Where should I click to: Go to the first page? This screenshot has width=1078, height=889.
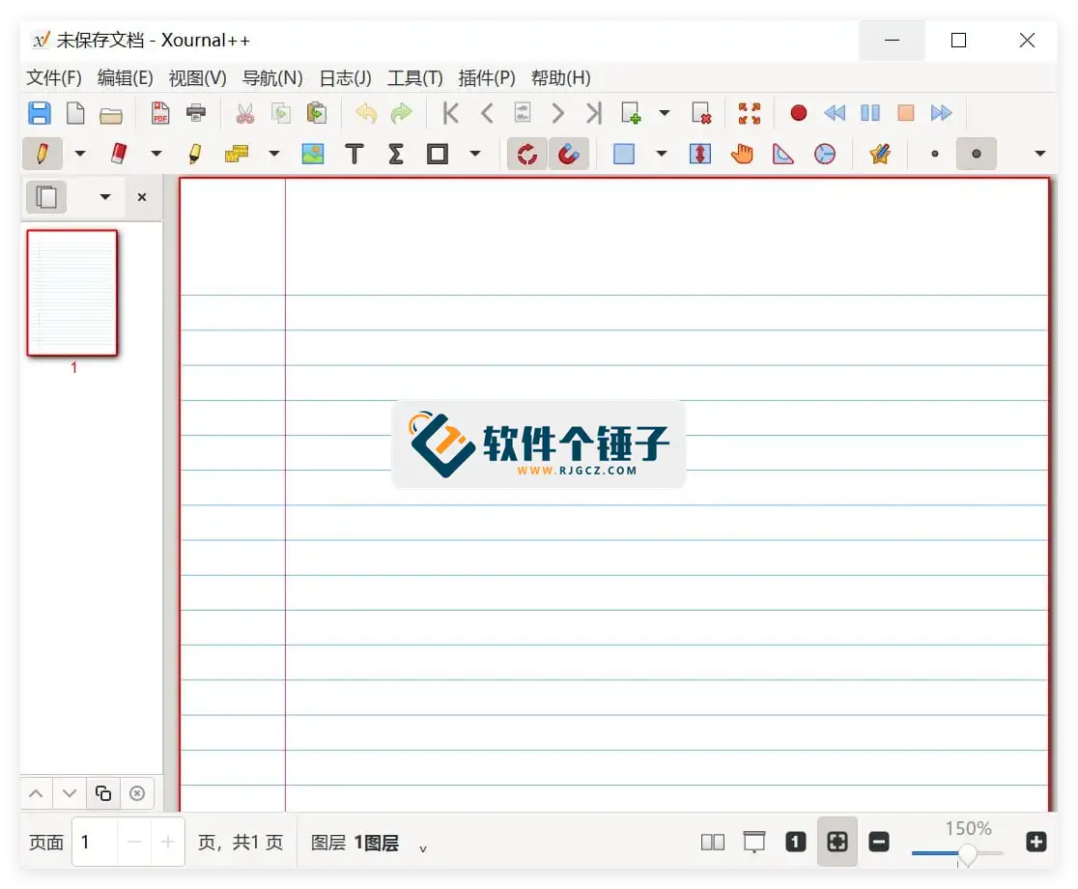tap(451, 113)
